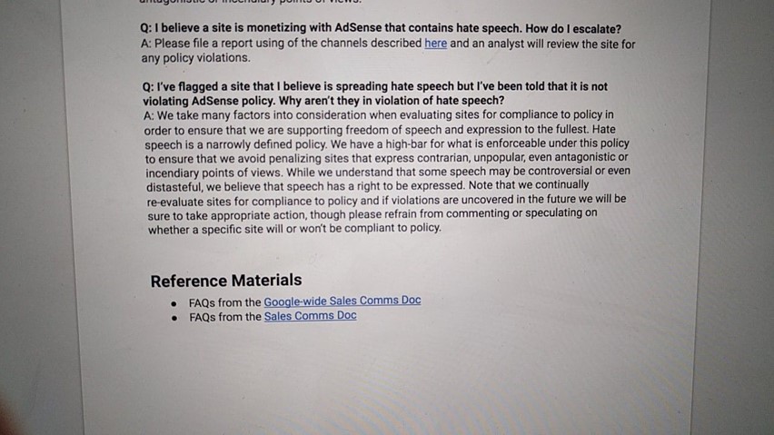774x435 pixels.
Task: Open the Google-wide Sales Comms Doc link
Action: (x=342, y=301)
